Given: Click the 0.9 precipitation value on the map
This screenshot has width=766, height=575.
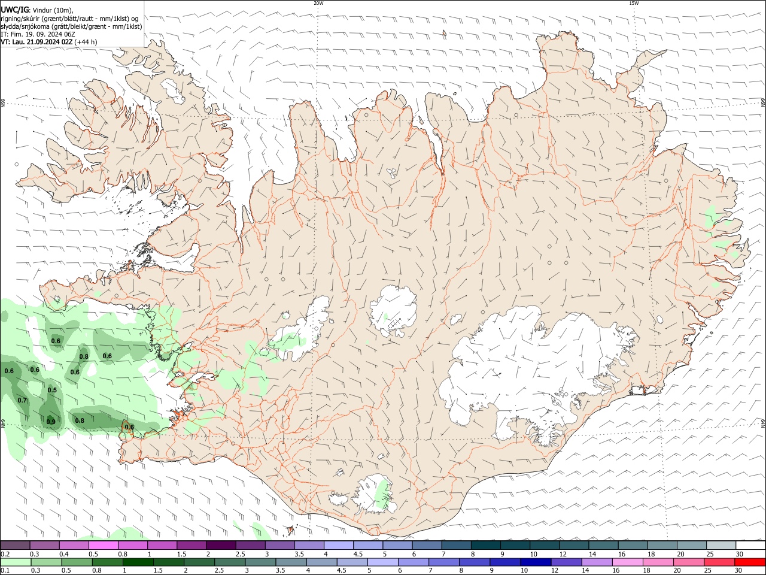Looking at the screenshot, I should pos(51,422).
